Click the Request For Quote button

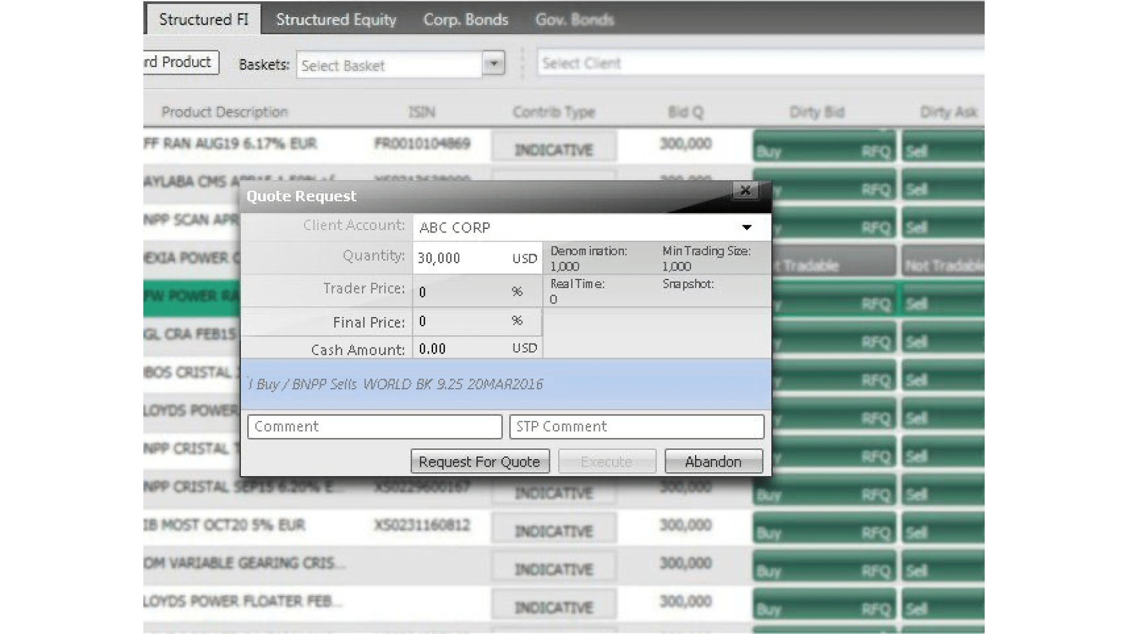(479, 461)
